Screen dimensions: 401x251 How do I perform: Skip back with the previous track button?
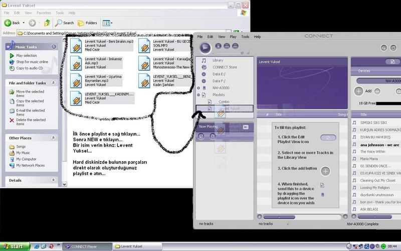pos(227,46)
